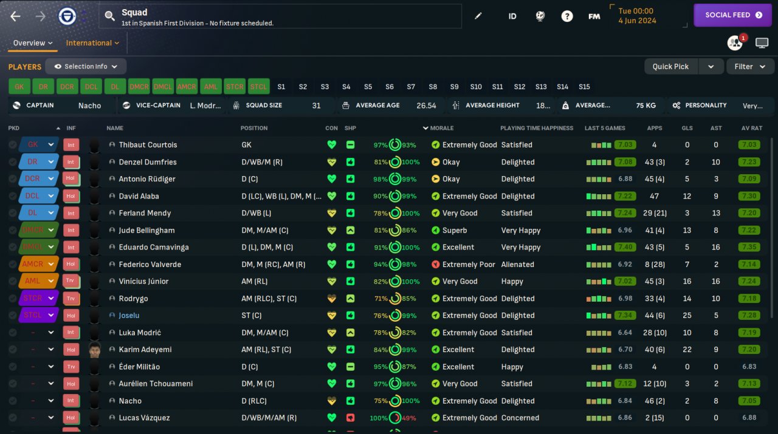Click the Squad search bar

280,16
